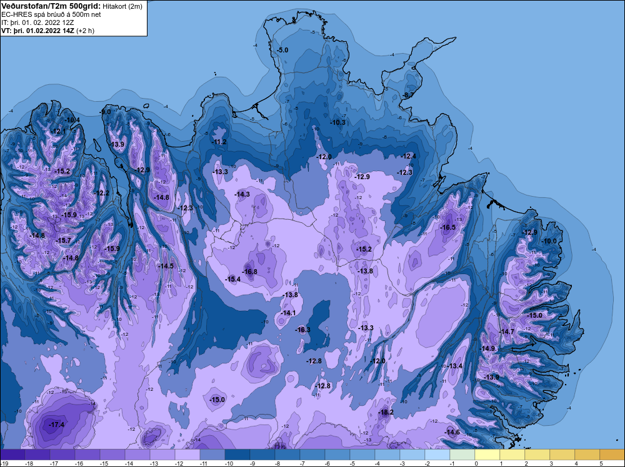Click legend swatch between -17 and -16 labels
This screenshot has width=625, height=467.
tap(62, 455)
